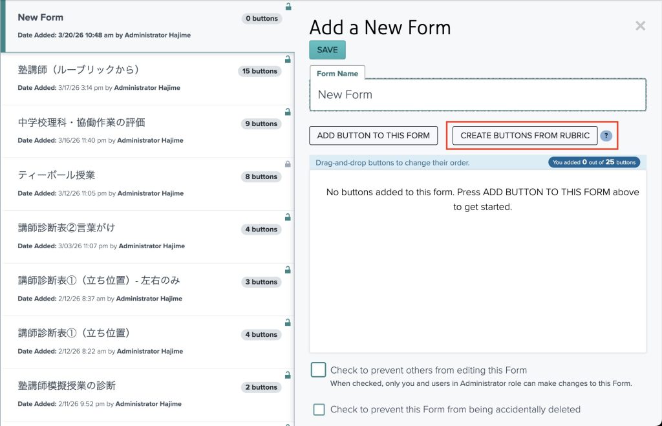Click lock icon on New Form entry
The image size is (662, 426).
(288, 7)
